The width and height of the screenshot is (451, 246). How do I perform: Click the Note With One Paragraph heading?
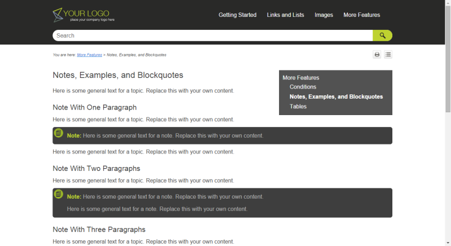95,107
